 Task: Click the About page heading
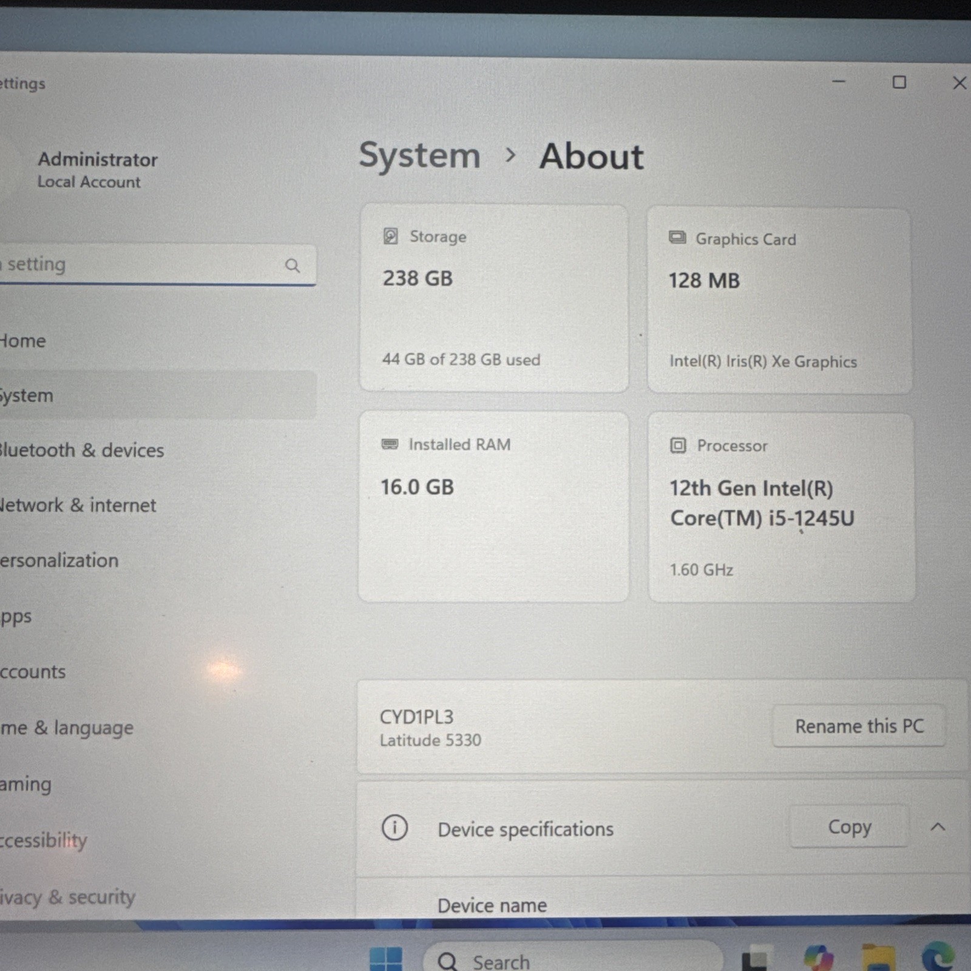pyautogui.click(x=591, y=157)
